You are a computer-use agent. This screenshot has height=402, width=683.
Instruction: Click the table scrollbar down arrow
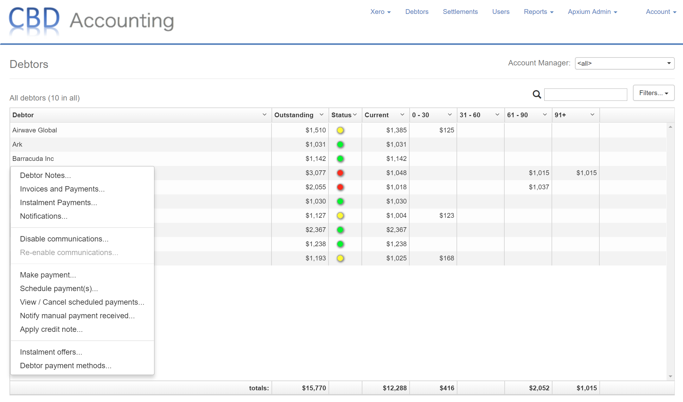[x=670, y=376]
